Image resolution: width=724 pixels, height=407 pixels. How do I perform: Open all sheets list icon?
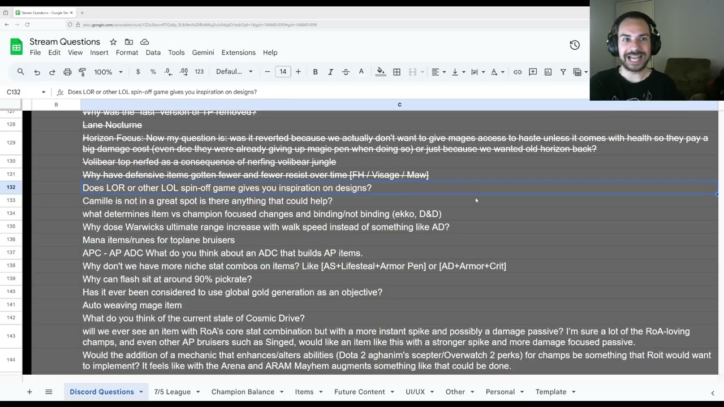pyautogui.click(x=49, y=392)
